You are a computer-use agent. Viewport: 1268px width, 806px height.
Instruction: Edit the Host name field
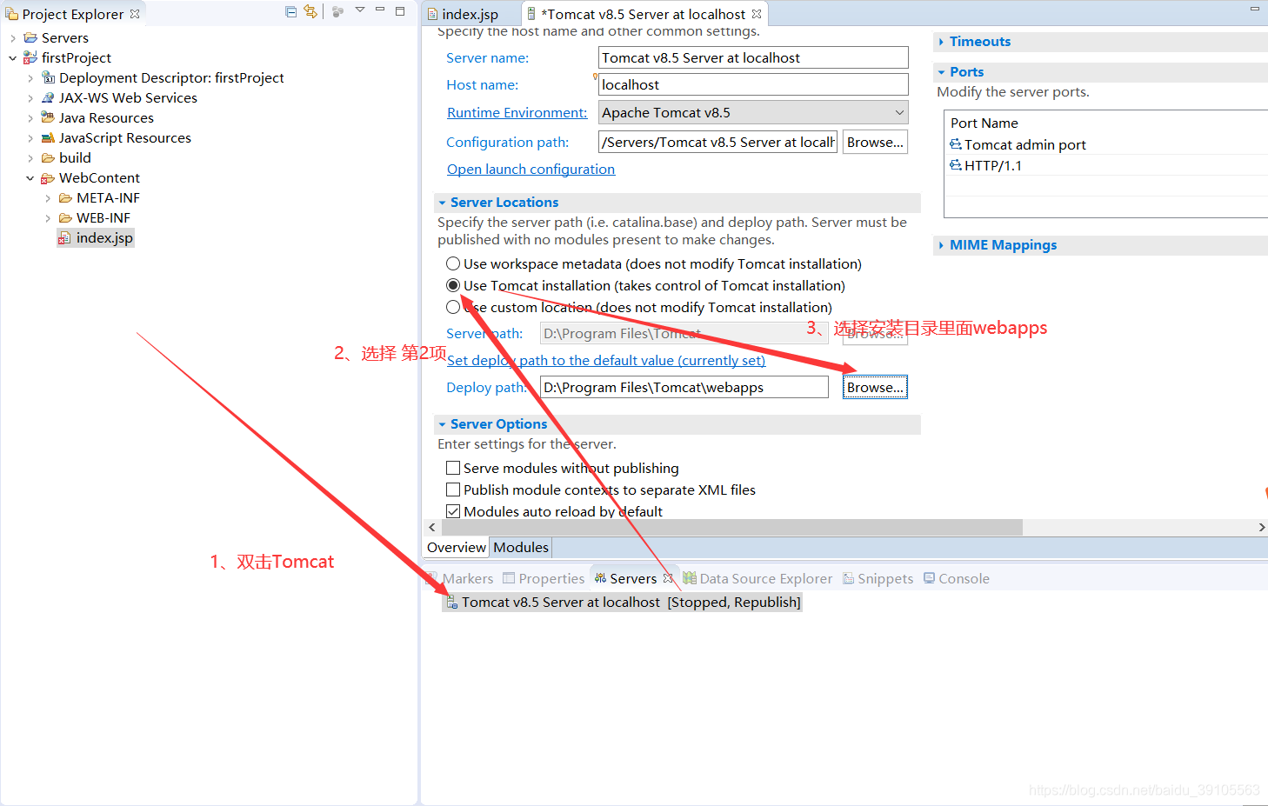[753, 84]
